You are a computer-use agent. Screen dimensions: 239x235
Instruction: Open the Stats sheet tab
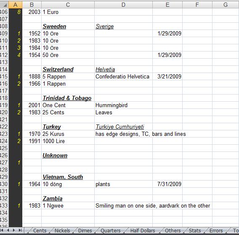point(195,230)
